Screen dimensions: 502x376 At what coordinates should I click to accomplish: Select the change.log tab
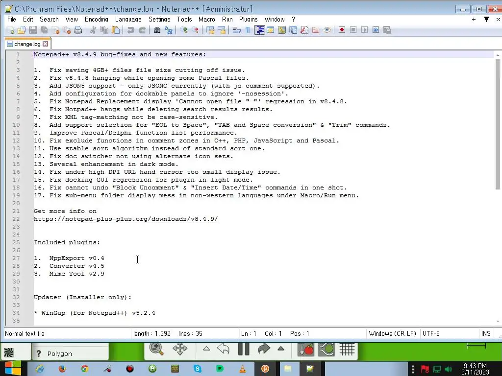(x=27, y=44)
